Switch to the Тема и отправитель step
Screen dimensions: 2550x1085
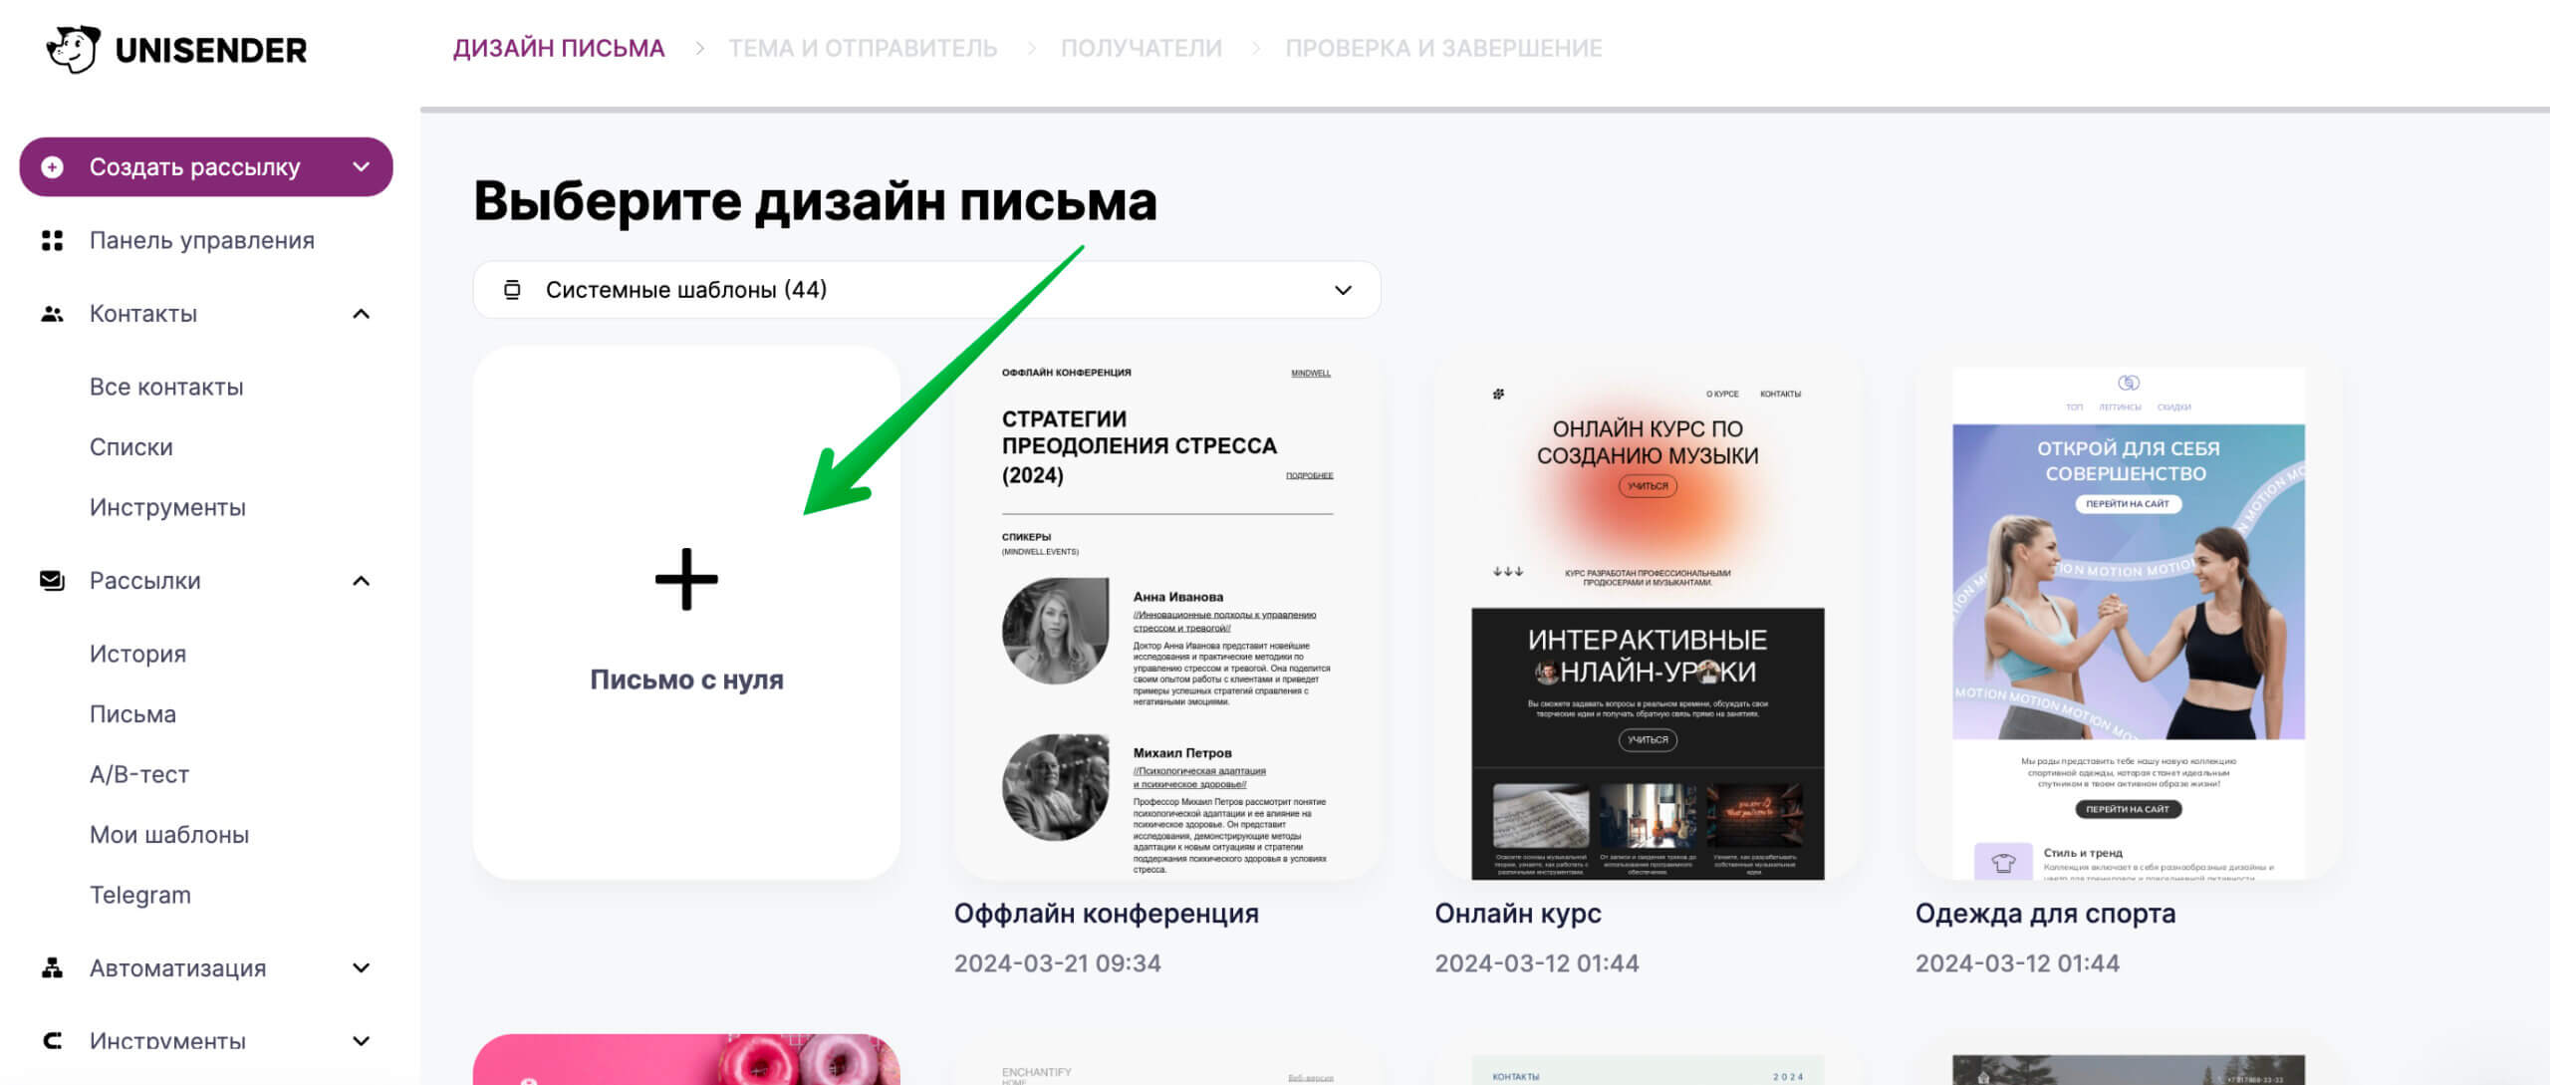[863, 47]
